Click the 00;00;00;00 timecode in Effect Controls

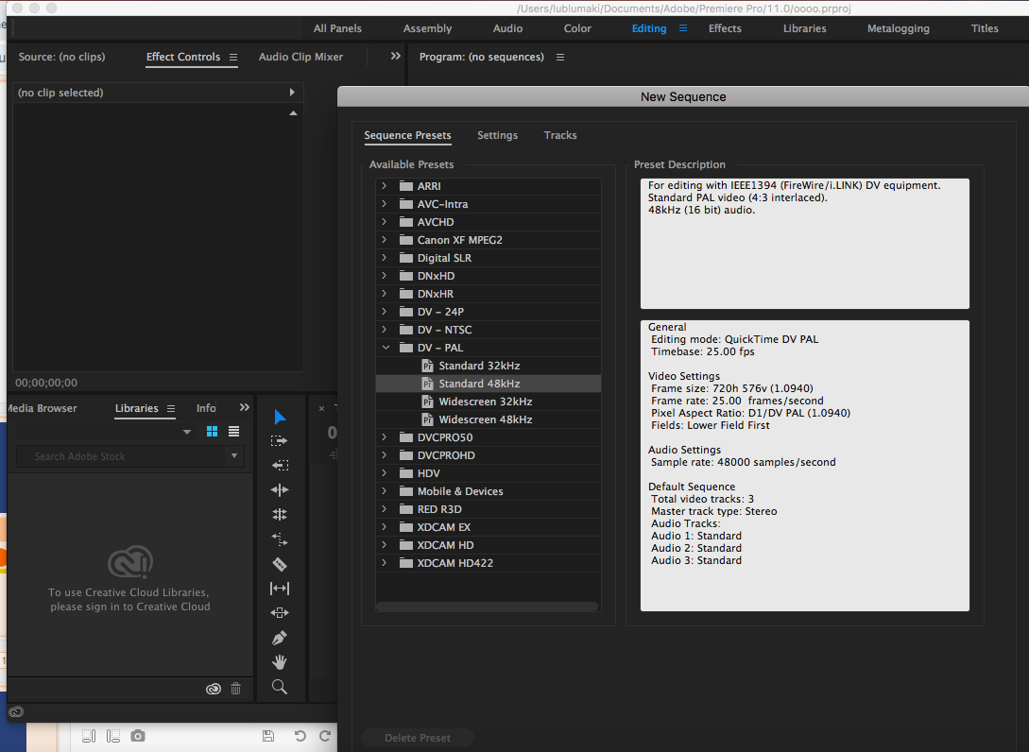46,383
